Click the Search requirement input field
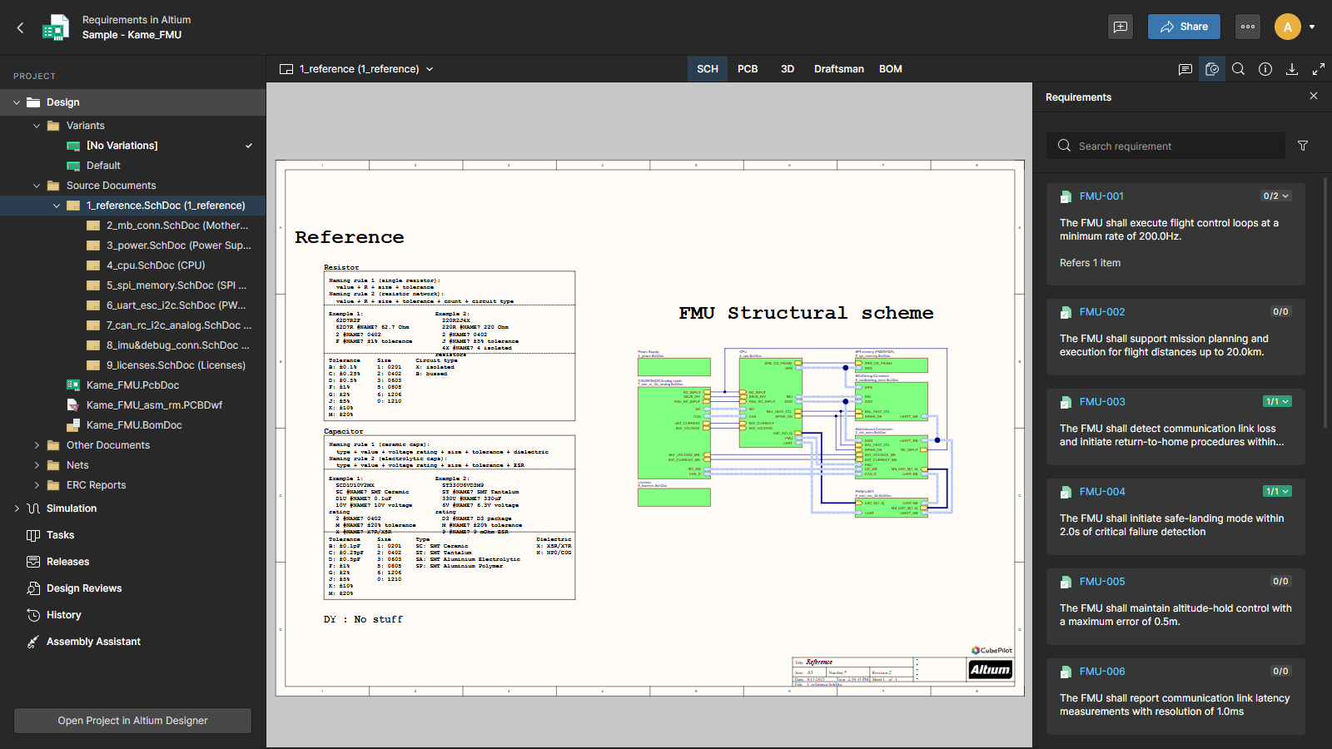The image size is (1332, 749). click(1165, 146)
